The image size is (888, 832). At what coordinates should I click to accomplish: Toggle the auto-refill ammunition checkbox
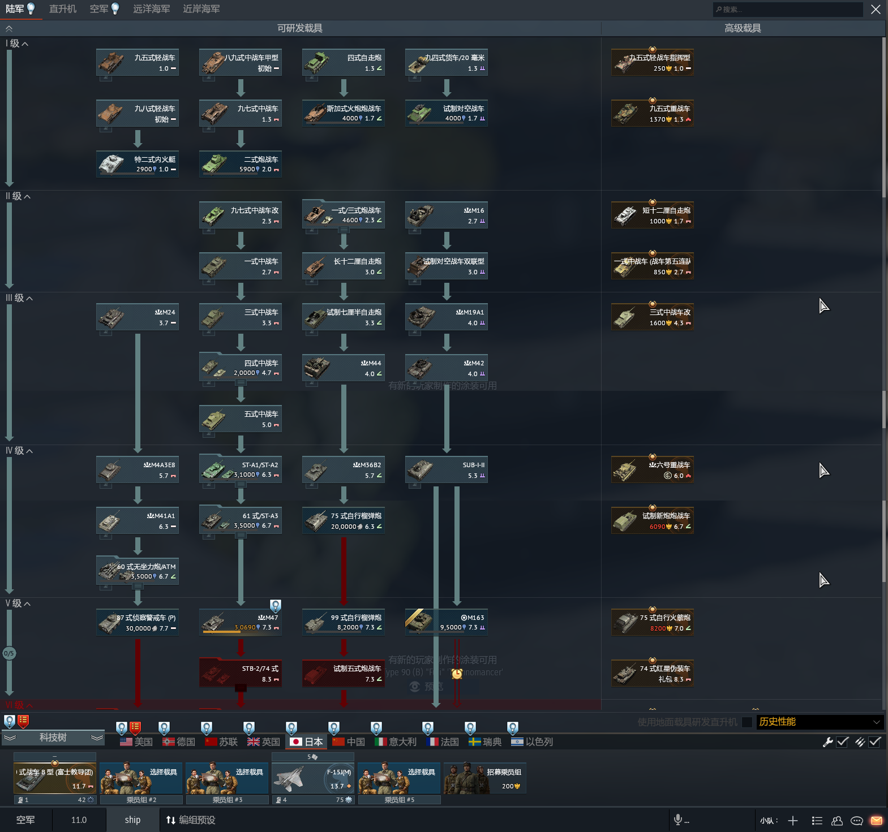coord(874,742)
